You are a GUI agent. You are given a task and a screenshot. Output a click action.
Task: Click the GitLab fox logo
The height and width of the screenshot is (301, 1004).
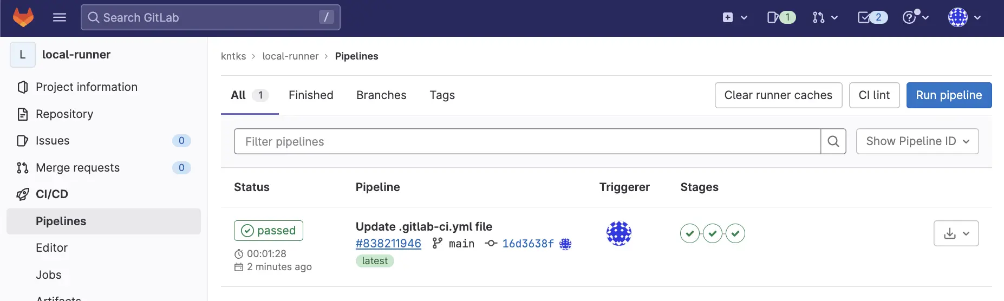coord(23,17)
